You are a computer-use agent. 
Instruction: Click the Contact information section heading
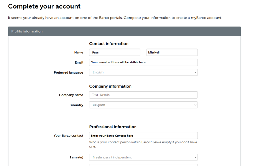tap(109, 44)
